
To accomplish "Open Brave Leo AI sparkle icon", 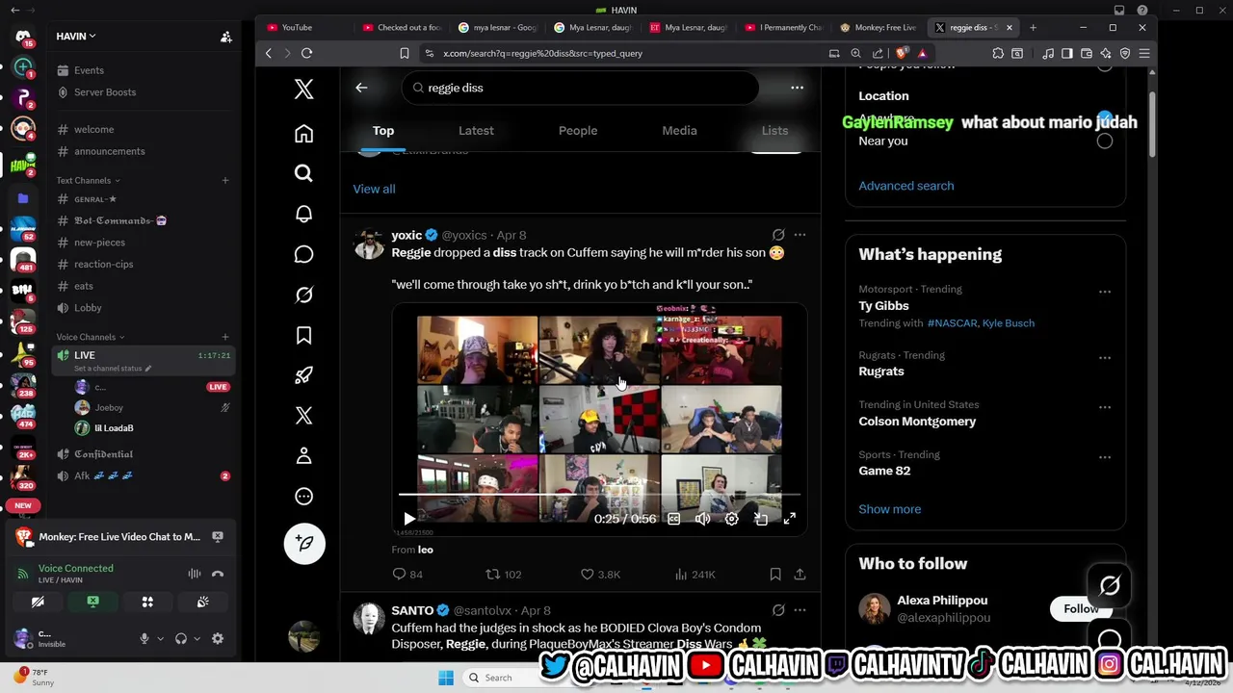I will point(1105,53).
